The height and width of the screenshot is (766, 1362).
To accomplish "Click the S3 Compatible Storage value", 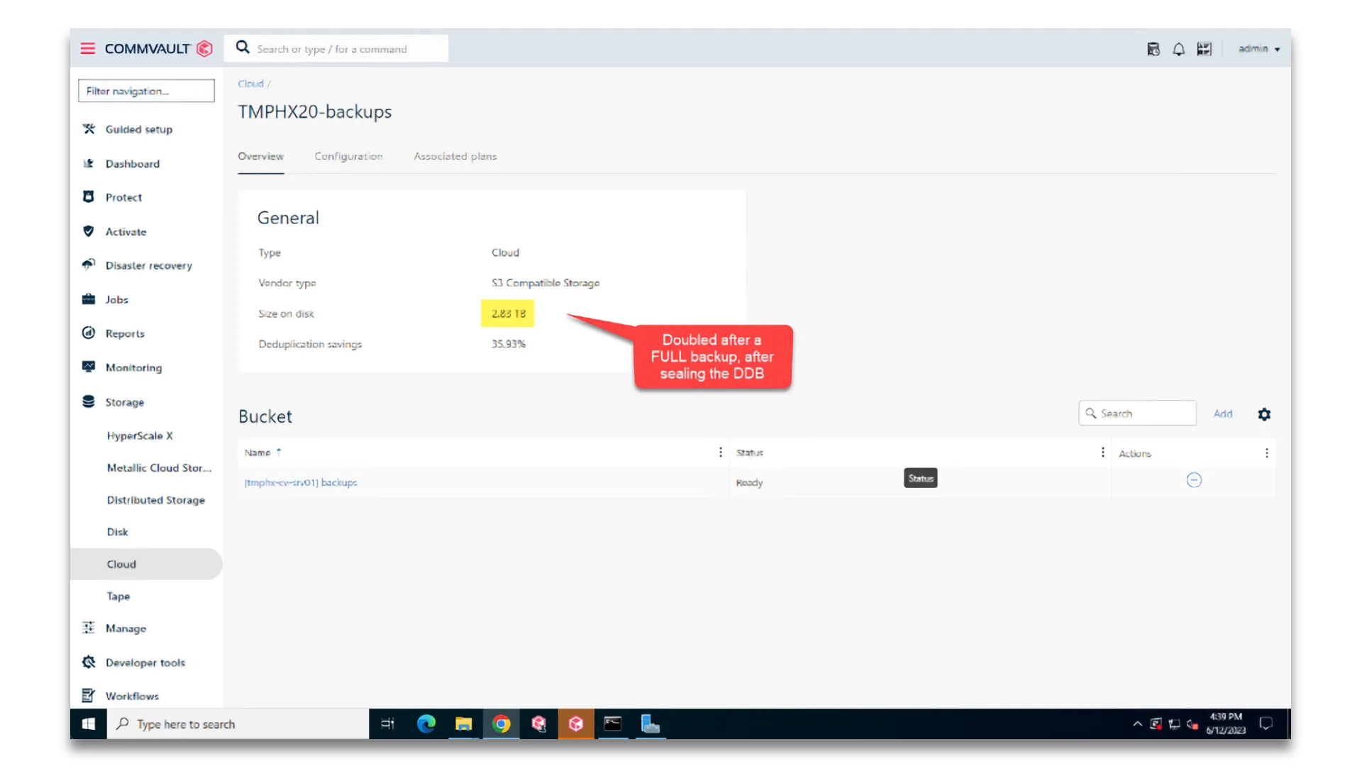I will (x=546, y=283).
